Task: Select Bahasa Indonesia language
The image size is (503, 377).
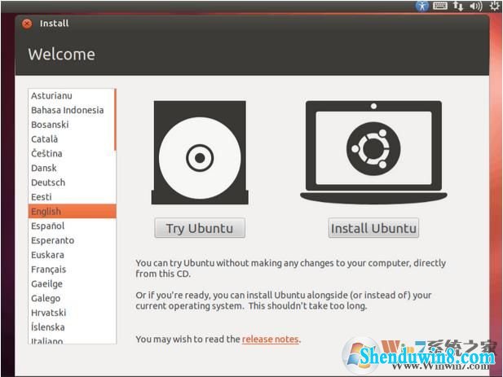Action: tap(72, 110)
